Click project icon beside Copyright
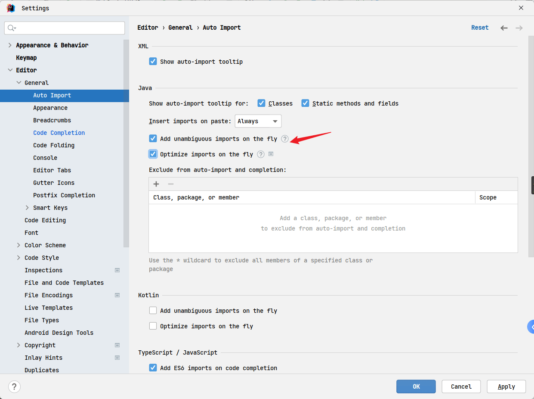Screen dimensions: 534x399 coord(117,345)
